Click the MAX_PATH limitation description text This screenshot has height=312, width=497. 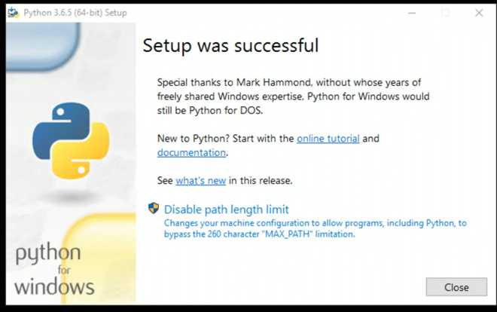pyautogui.click(x=315, y=228)
